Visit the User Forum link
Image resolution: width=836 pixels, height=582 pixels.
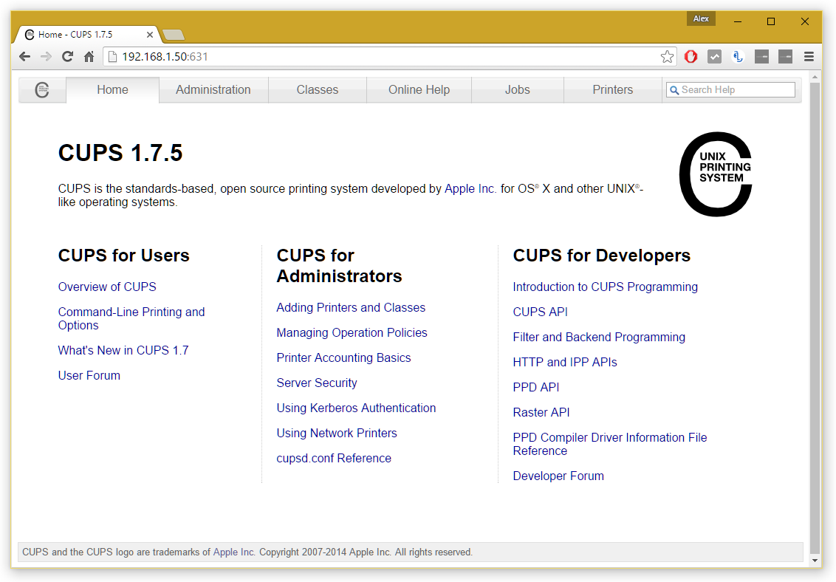pos(89,375)
